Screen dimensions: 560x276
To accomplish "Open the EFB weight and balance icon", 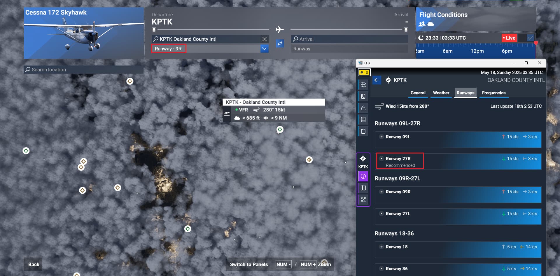I will coord(363,108).
